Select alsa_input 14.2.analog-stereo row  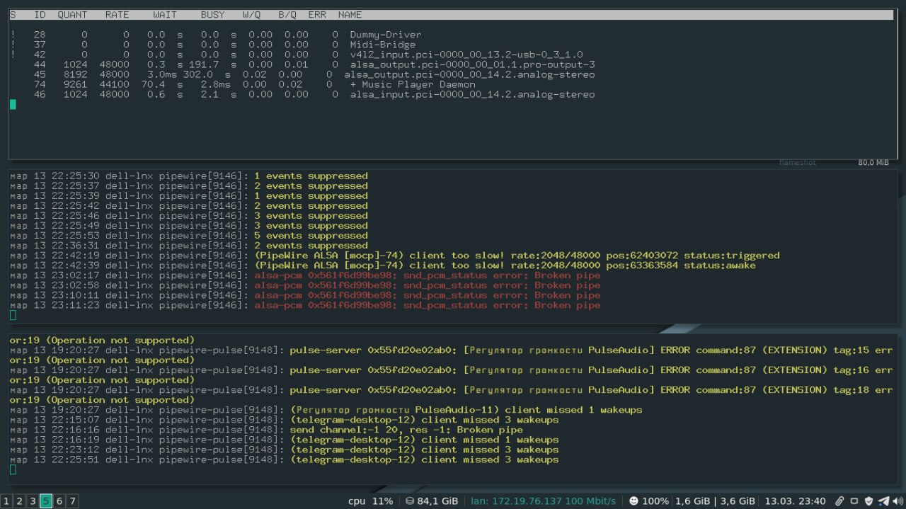[x=314, y=94]
